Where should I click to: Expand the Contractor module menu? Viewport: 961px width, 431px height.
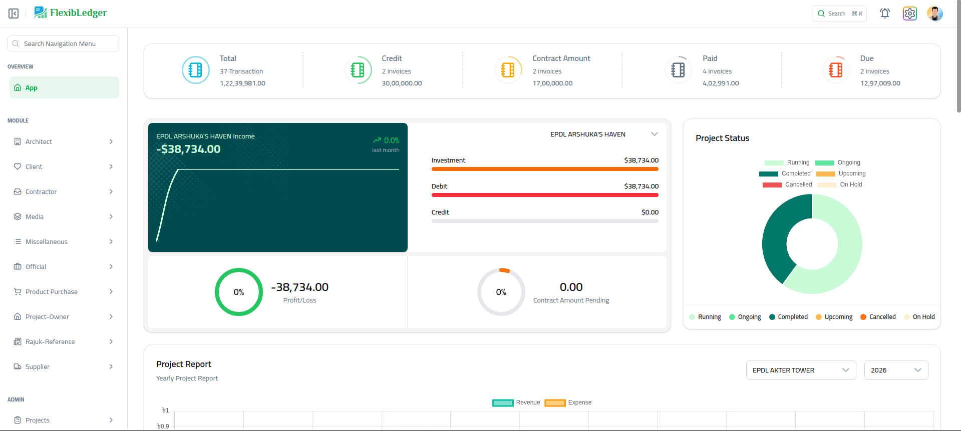click(64, 191)
